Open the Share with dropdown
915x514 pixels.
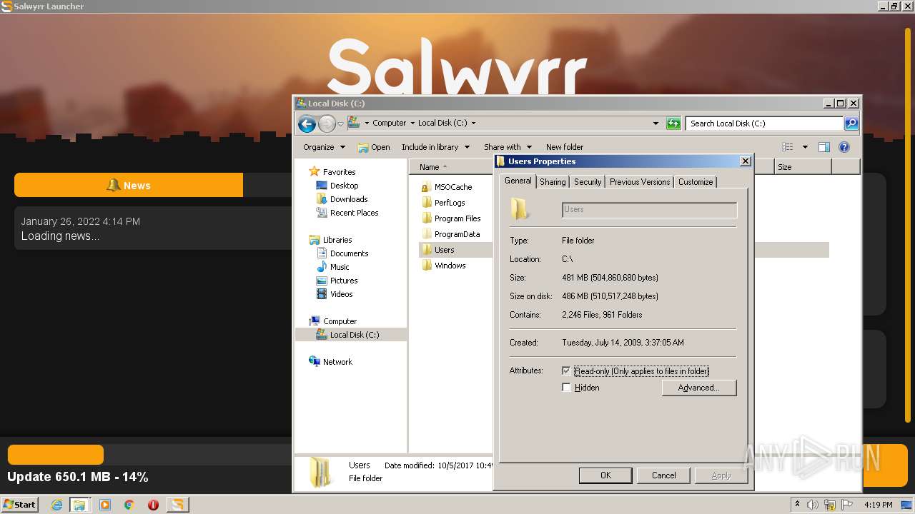[508, 147]
